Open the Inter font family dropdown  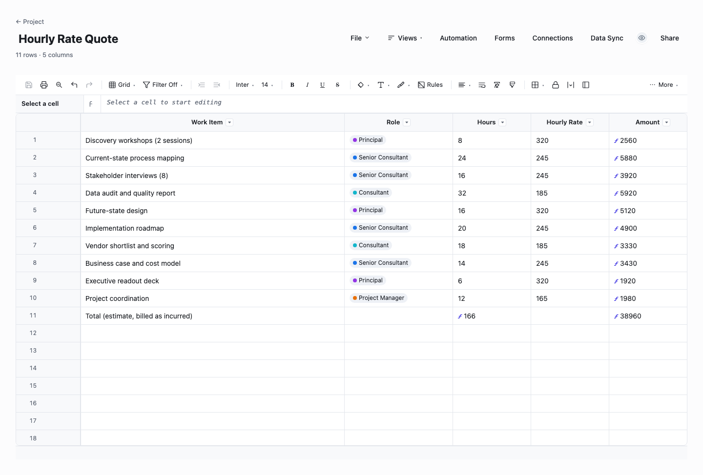coord(245,85)
